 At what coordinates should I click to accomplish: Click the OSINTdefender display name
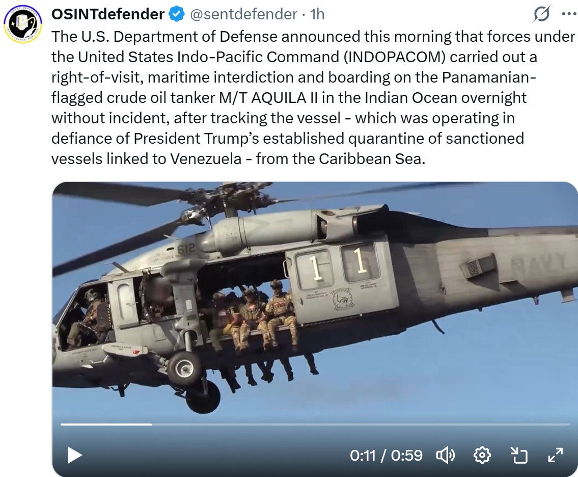pos(107,14)
